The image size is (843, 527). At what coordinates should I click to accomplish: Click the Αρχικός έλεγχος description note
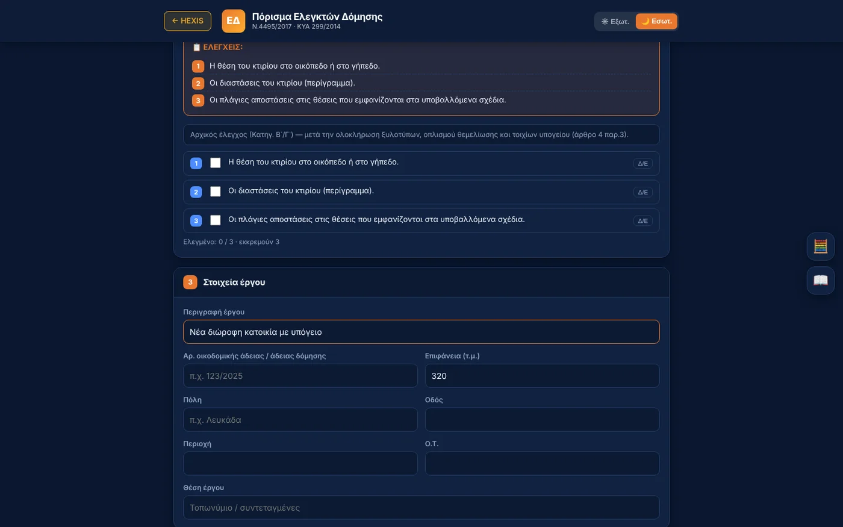[x=421, y=135]
